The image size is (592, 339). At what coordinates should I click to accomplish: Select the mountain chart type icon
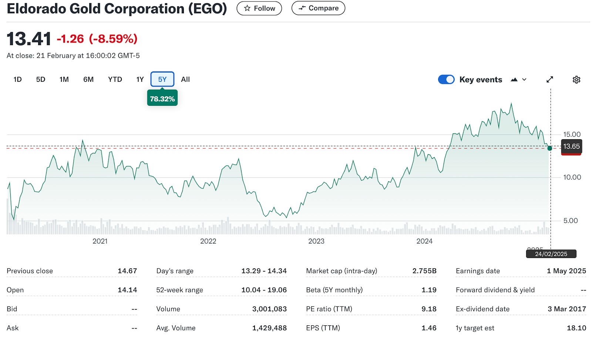[x=514, y=80]
